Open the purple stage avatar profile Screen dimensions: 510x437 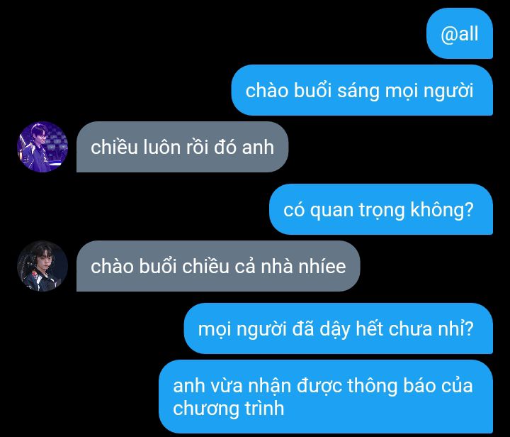point(42,147)
